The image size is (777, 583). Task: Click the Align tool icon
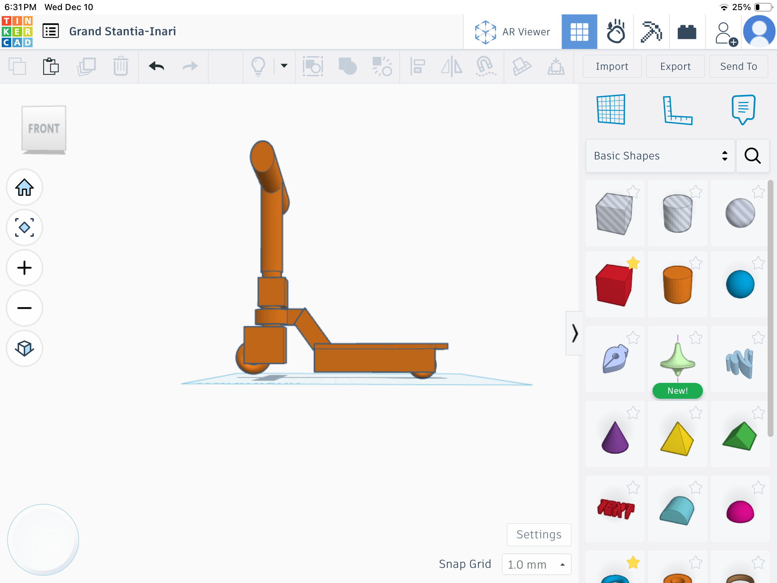click(x=417, y=66)
